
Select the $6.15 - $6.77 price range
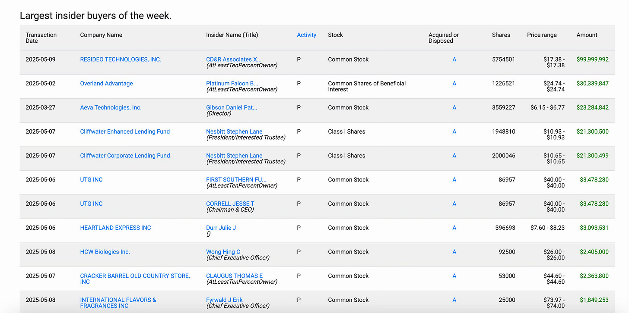coord(547,108)
